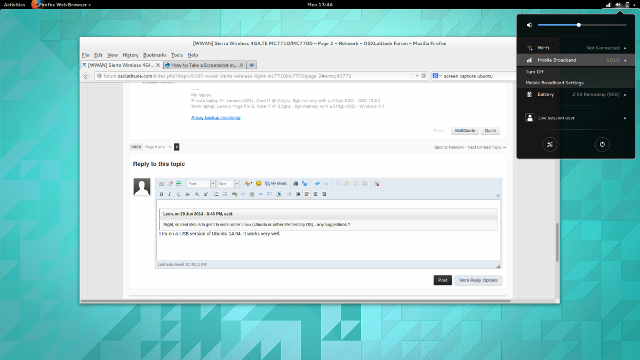Click the system settings wrench icon
Image resolution: width=640 pixels, height=360 pixels.
(551, 144)
